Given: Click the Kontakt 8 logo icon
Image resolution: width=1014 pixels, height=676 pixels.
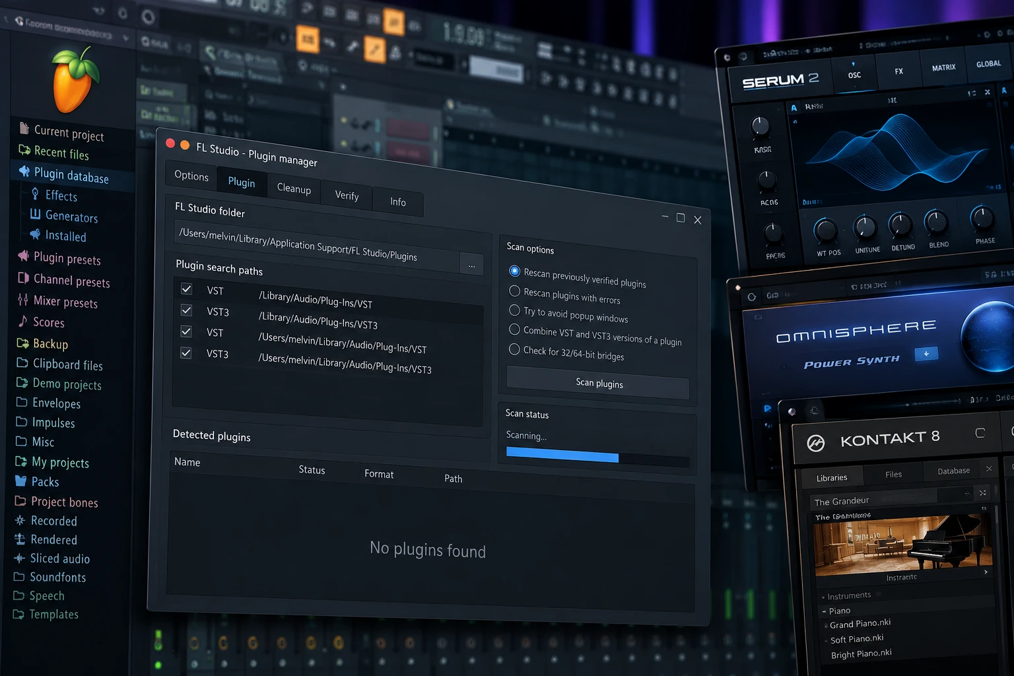Looking at the screenshot, I should tap(816, 444).
